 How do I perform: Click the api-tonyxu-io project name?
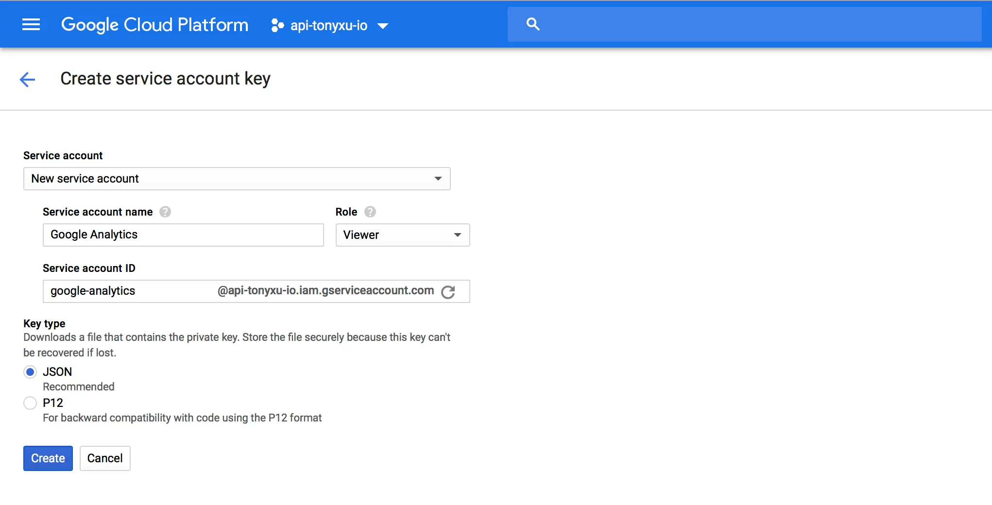[x=328, y=25]
